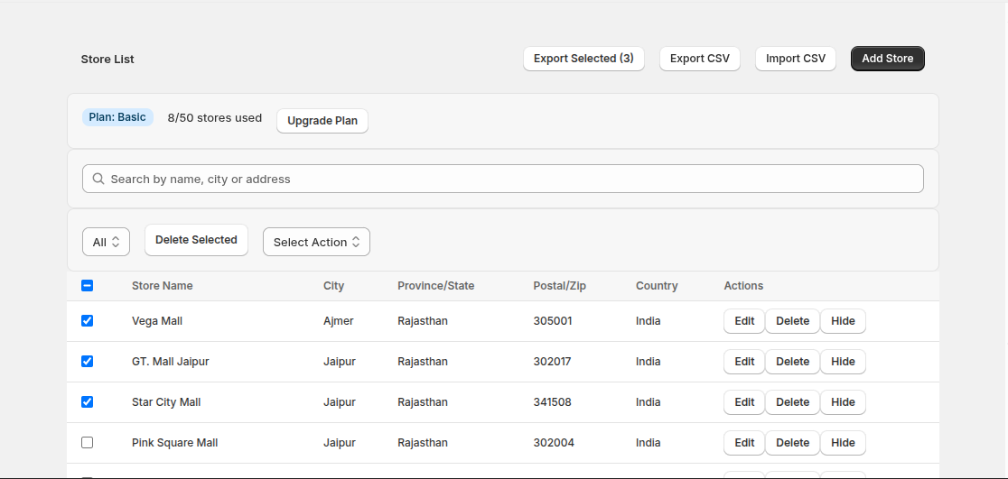Screen dimensions: 1008x479
Task: Click the Upgrade Plan button
Action: point(322,121)
